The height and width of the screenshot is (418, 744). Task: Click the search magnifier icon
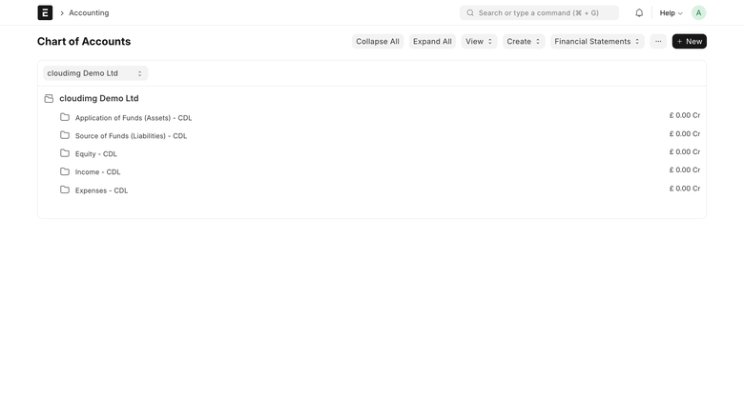pos(470,12)
